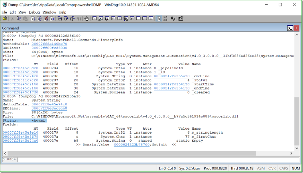Open the File menu
The height and width of the screenshot is (173, 303).
[4, 12]
